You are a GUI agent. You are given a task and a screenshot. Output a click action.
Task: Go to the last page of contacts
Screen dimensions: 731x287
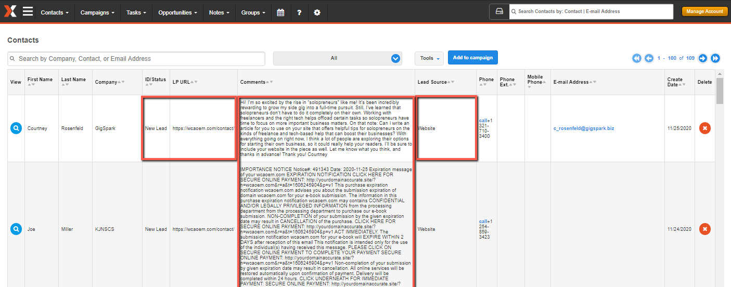click(715, 58)
